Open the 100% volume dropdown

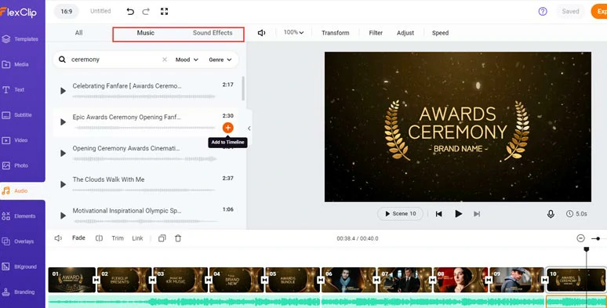(x=293, y=32)
